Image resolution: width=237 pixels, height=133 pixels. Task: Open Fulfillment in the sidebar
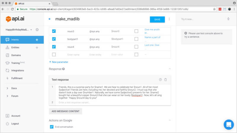[x=17, y=78]
